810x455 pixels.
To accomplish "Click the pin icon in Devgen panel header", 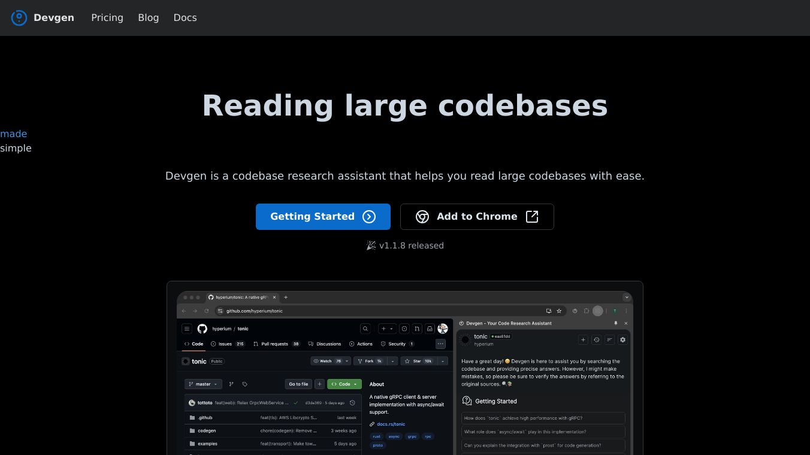I will [616, 323].
